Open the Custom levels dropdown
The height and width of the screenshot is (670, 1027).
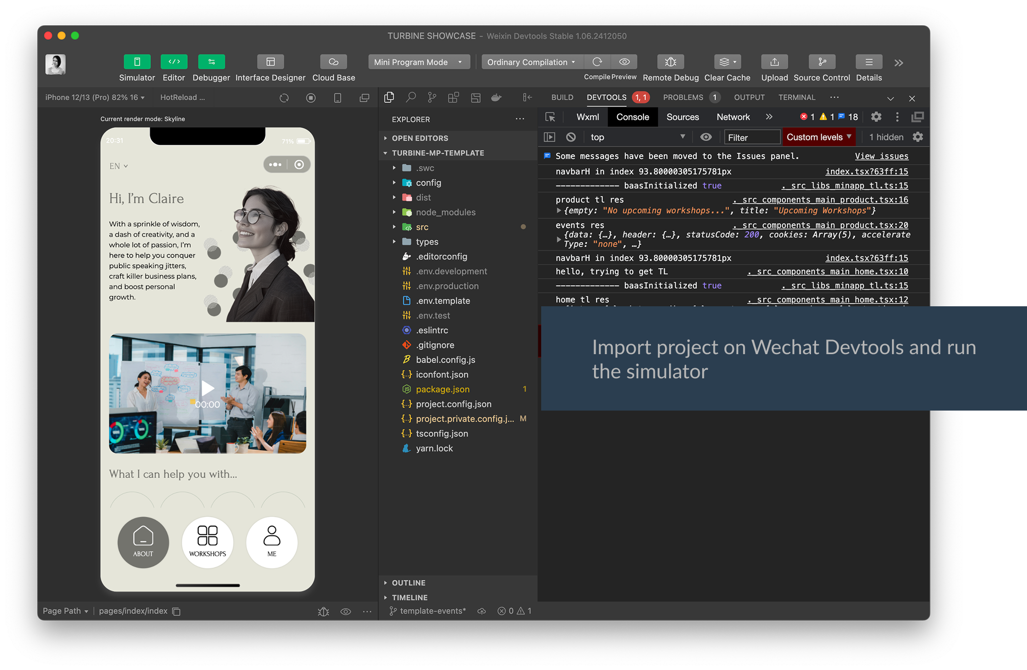(x=819, y=137)
